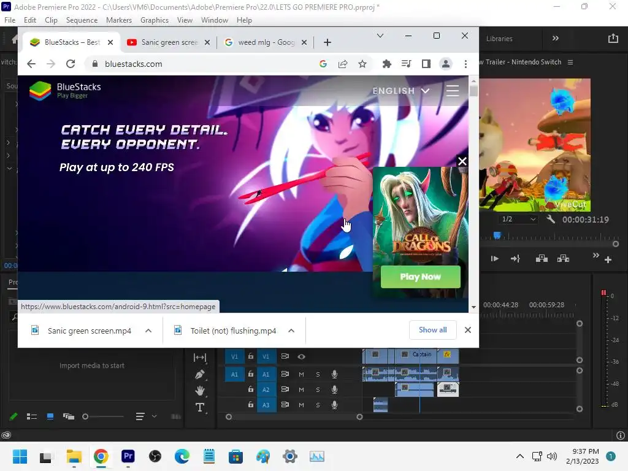The width and height of the screenshot is (628, 471).
Task: Open the Program monitor button editor plus
Action: pos(608,260)
